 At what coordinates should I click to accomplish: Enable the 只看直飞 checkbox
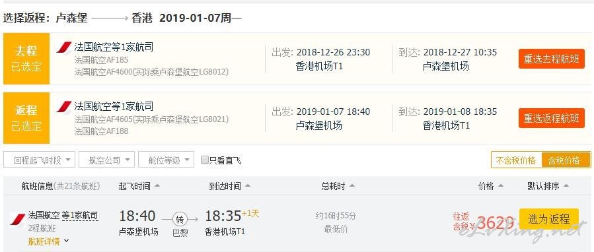205,160
